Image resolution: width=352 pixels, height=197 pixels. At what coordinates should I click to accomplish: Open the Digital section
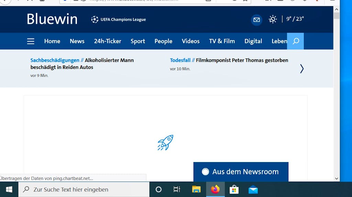[253, 41]
